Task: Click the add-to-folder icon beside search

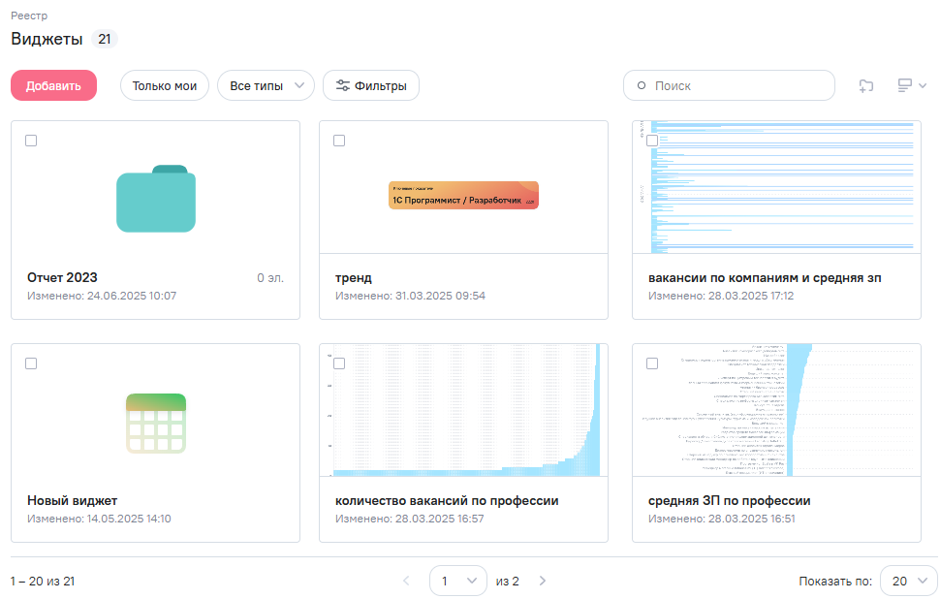Action: pos(866,86)
